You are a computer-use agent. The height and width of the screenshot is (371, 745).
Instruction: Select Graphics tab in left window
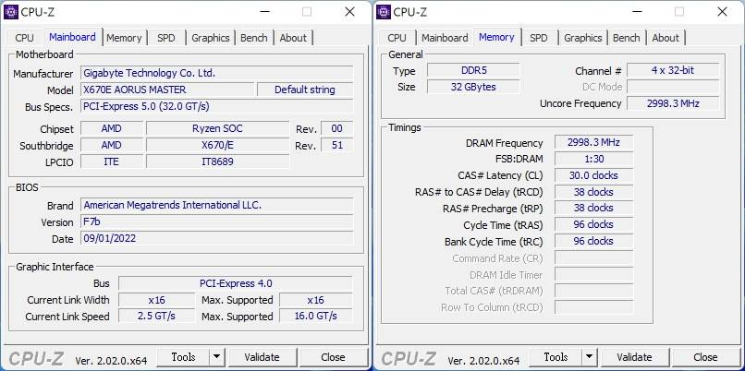(210, 38)
